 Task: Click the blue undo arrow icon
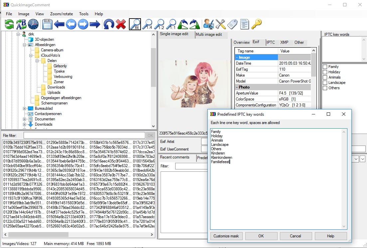pyautogui.click(x=109, y=24)
